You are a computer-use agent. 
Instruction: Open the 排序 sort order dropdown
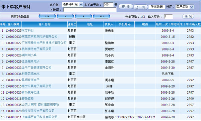pyautogui.click(x=185, y=7)
